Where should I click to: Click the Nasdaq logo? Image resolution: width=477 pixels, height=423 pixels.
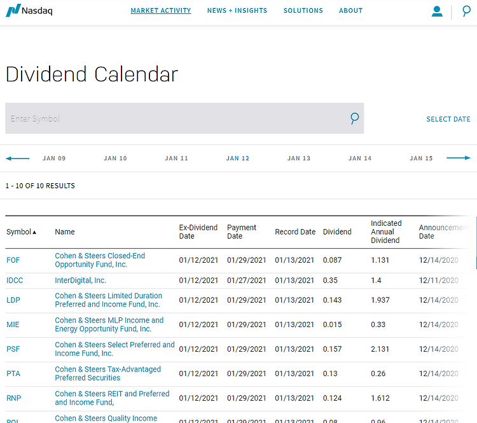(29, 10)
